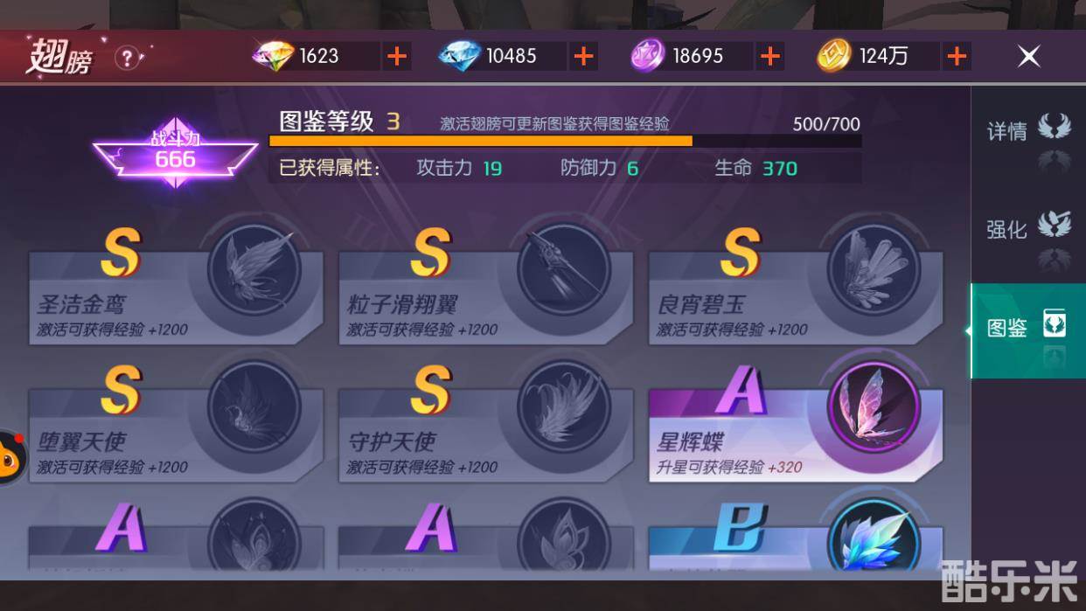Buy more gold using the plus next to 124万
1086x611 pixels.
tap(957, 56)
